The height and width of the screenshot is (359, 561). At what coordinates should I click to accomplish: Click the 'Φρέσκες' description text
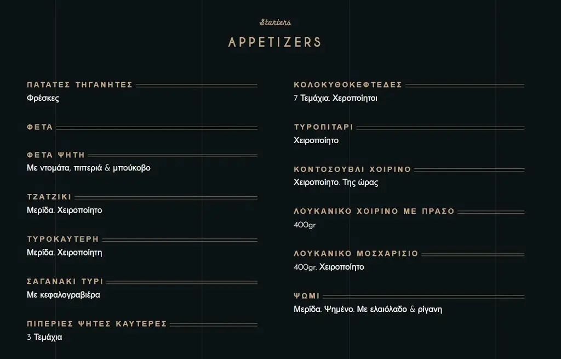pyautogui.click(x=43, y=99)
